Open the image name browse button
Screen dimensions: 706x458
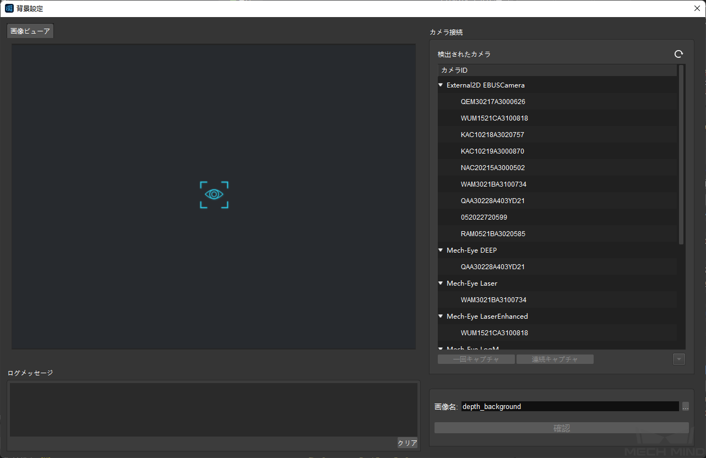click(685, 407)
